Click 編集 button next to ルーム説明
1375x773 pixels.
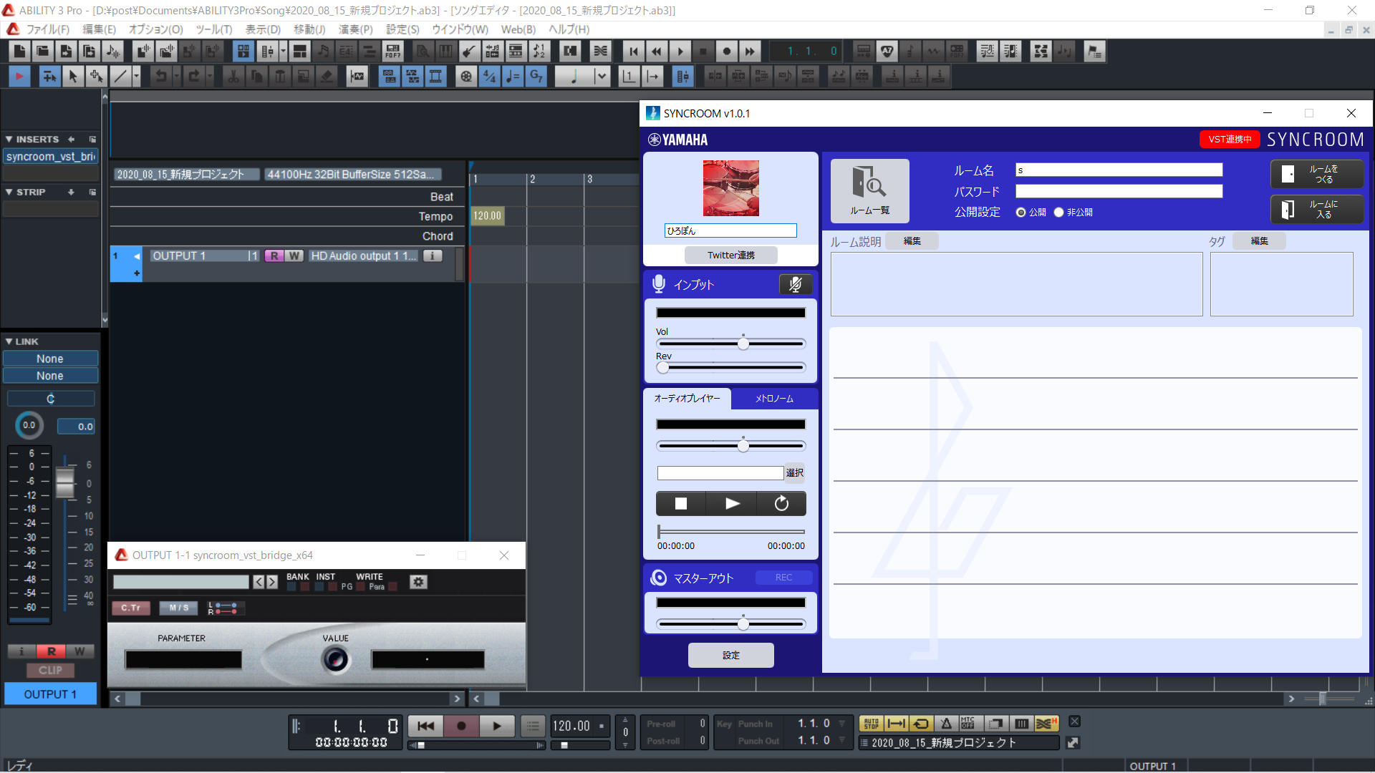click(x=912, y=242)
